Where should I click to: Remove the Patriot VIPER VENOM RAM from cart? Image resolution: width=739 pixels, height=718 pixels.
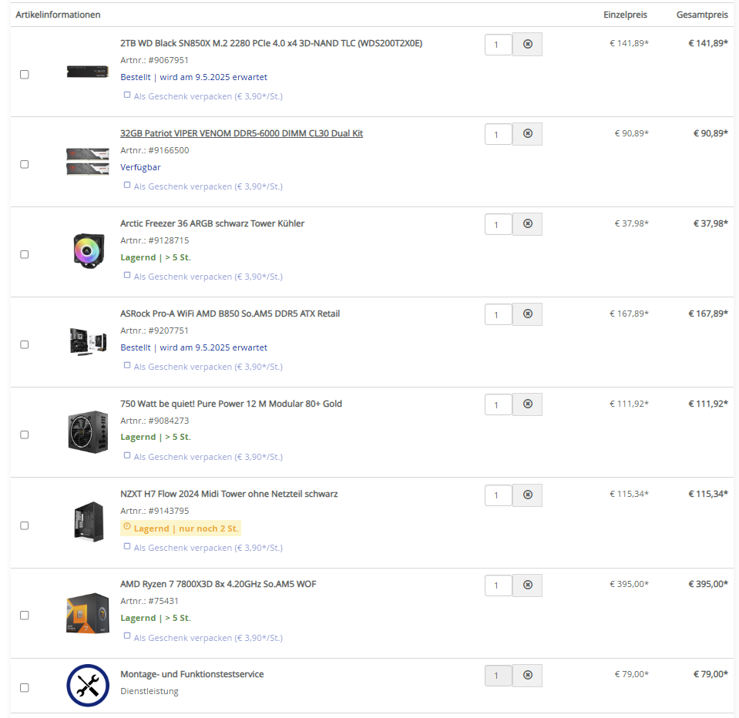click(x=527, y=134)
